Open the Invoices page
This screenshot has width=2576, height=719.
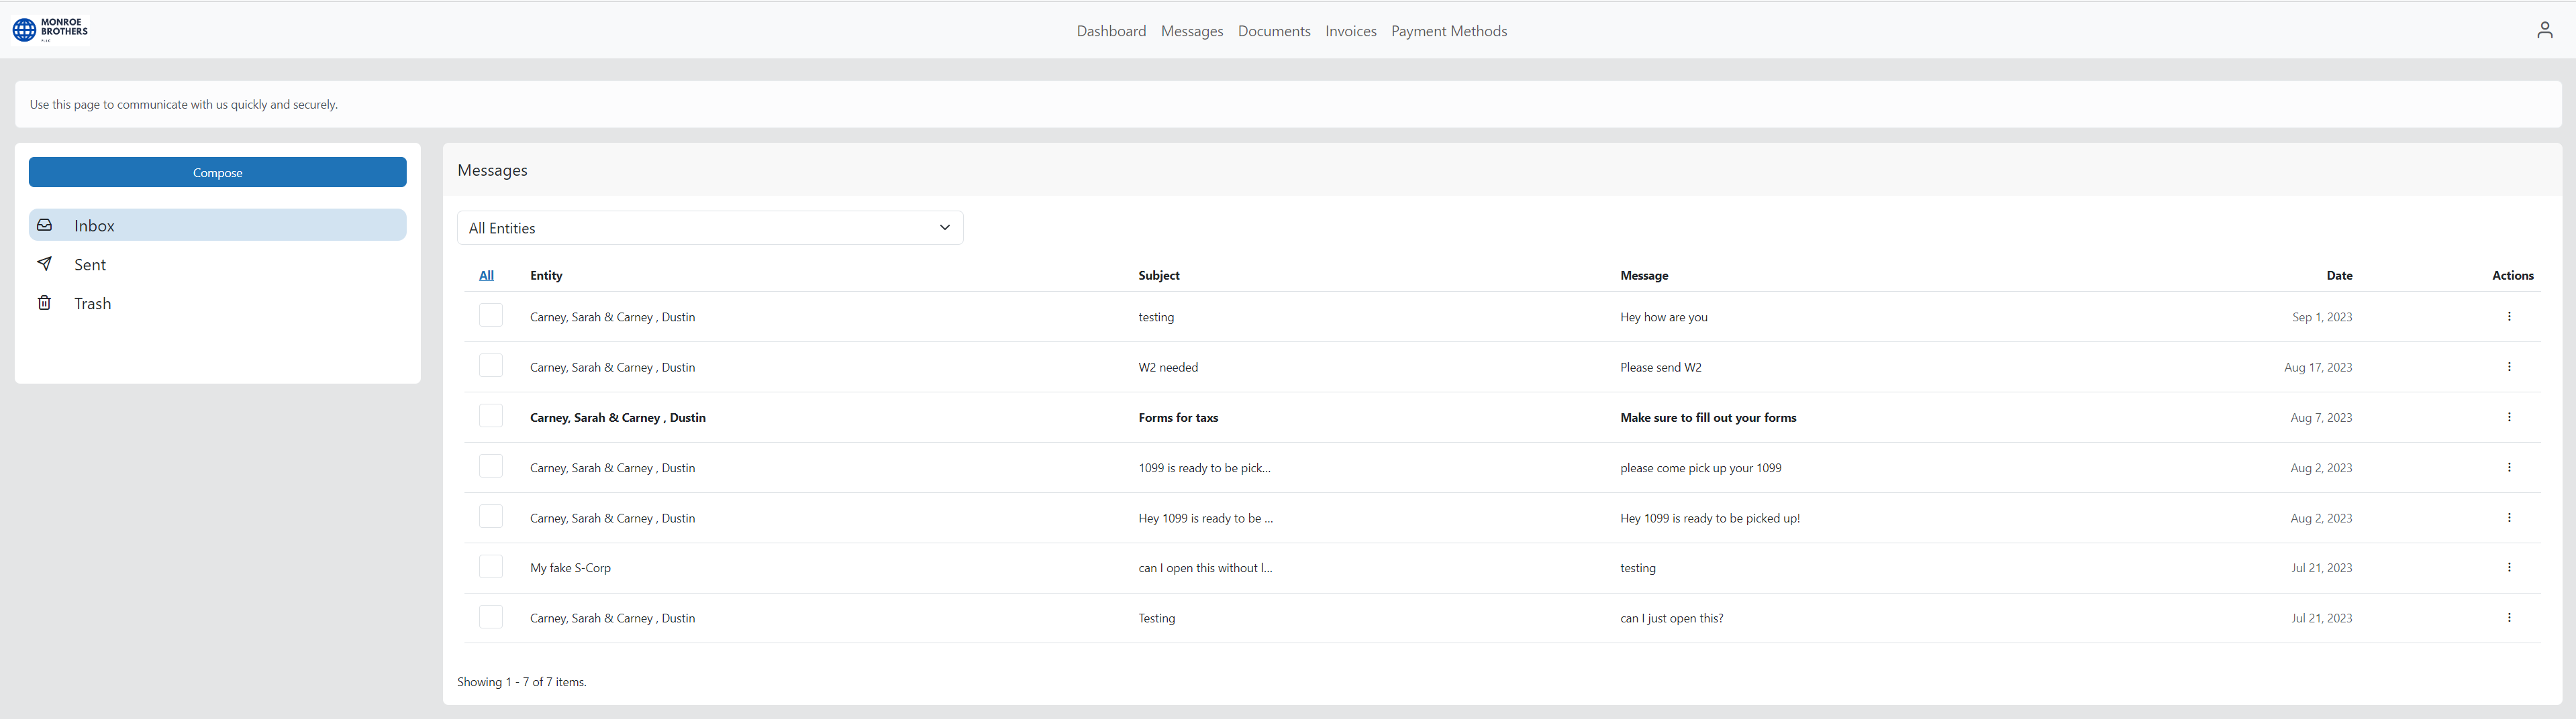1350,31
